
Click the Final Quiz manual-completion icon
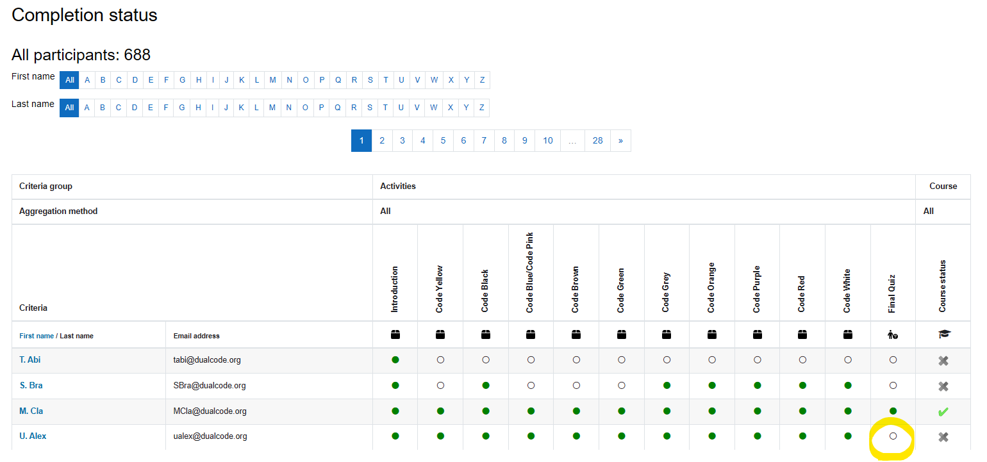893,334
